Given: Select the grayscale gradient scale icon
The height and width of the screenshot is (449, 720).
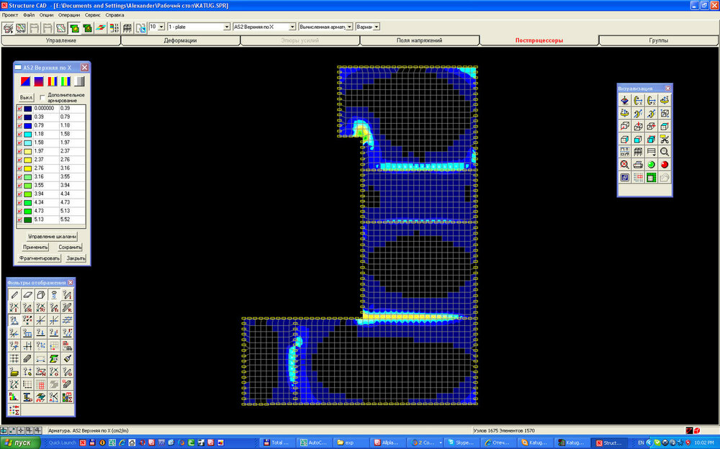Looking at the screenshot, I should 79,81.
